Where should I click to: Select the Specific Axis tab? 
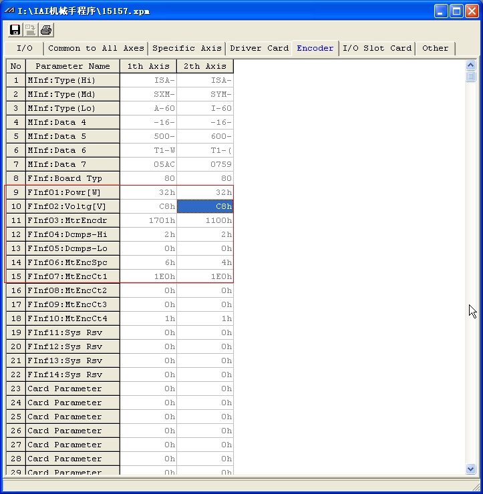pos(187,48)
